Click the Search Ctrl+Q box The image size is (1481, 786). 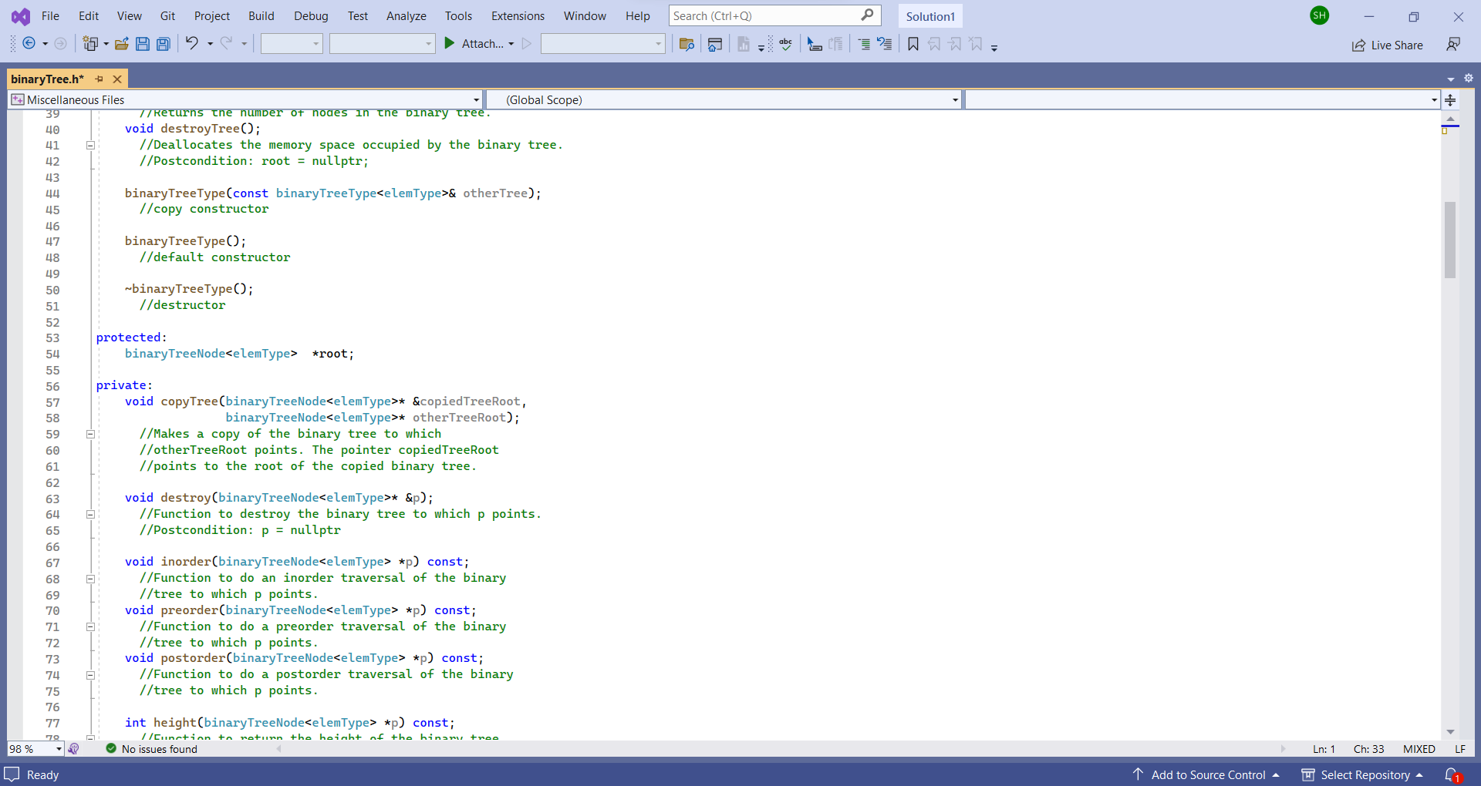click(x=771, y=15)
